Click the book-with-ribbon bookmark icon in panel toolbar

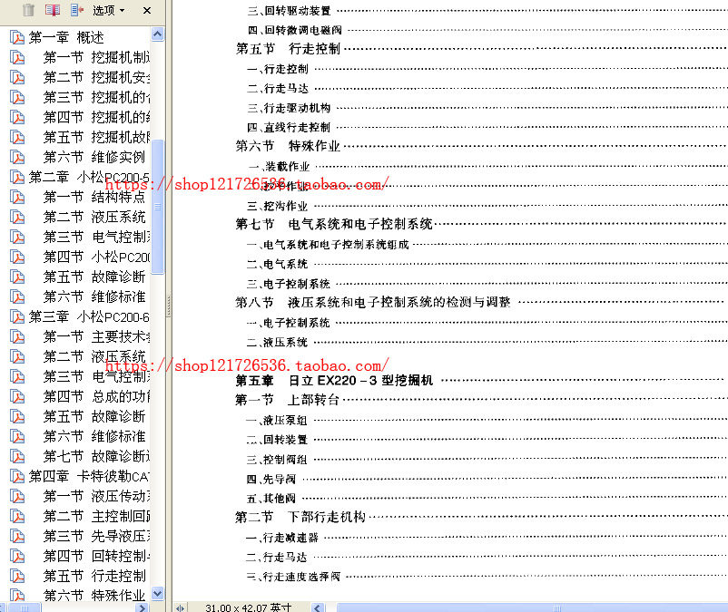coord(52,10)
